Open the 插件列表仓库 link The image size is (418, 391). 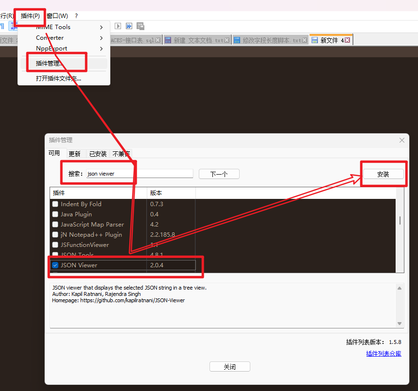(383, 354)
